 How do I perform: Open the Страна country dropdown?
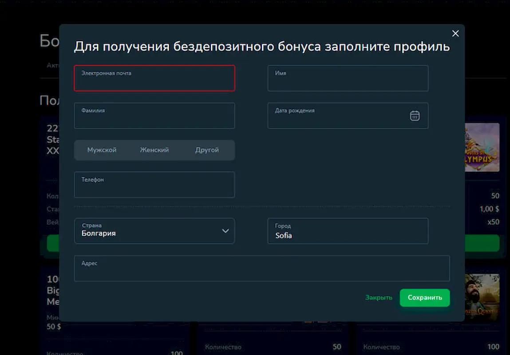point(154,231)
